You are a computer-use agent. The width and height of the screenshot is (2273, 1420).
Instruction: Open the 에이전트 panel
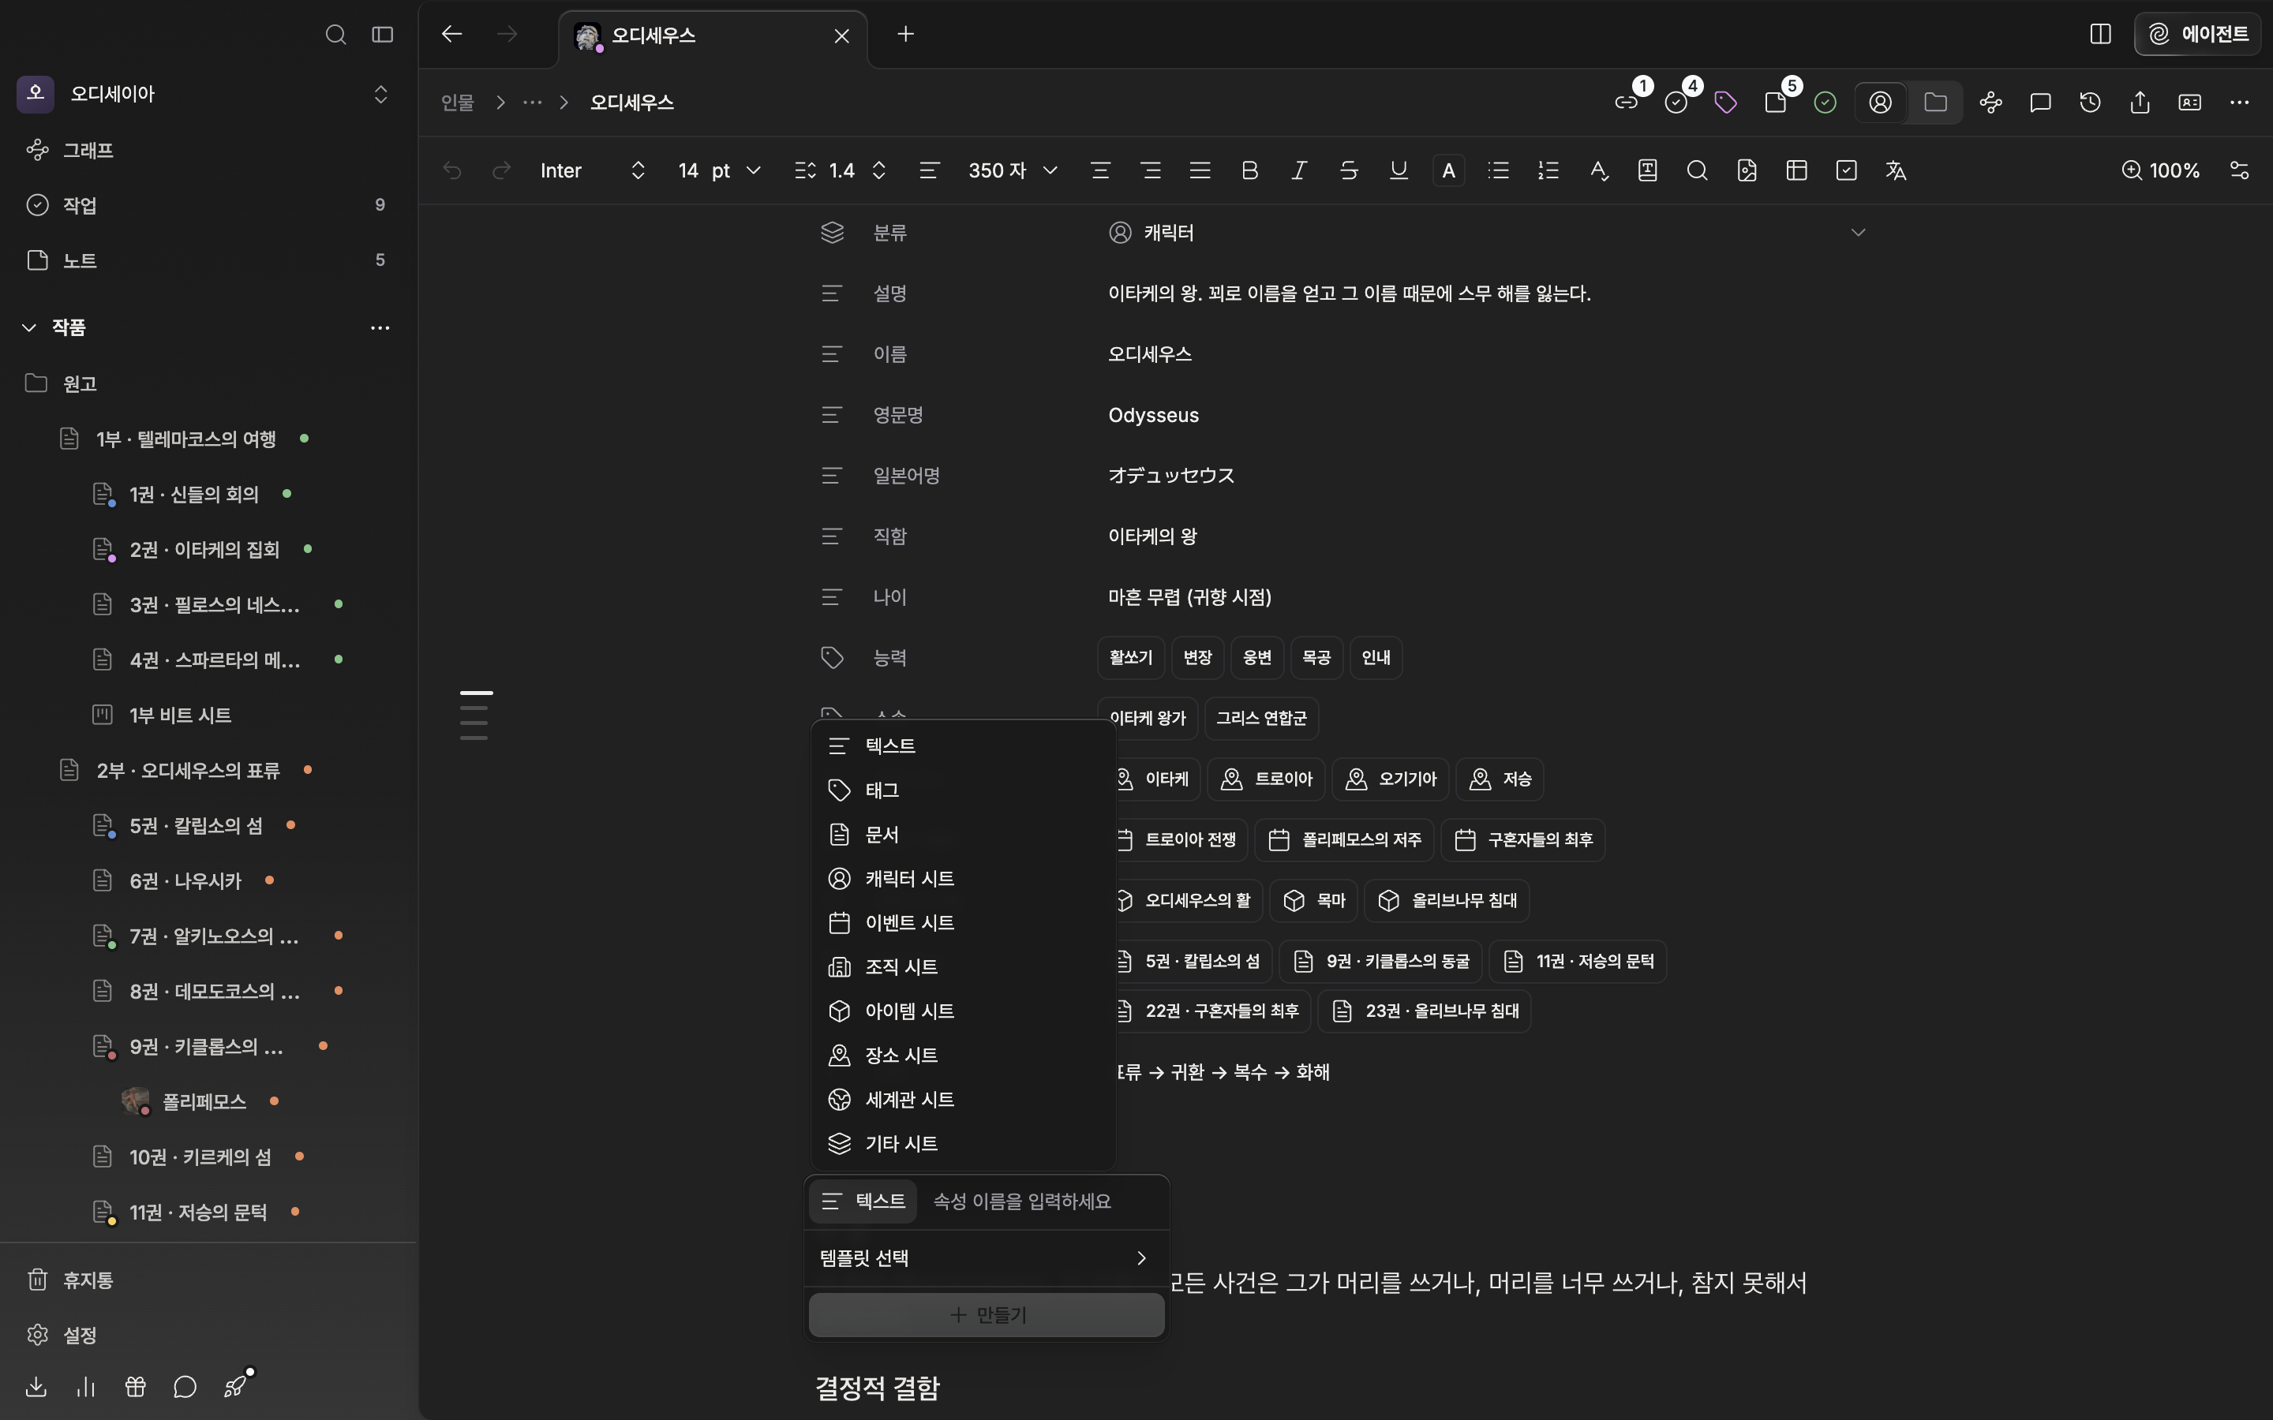pos(2198,35)
